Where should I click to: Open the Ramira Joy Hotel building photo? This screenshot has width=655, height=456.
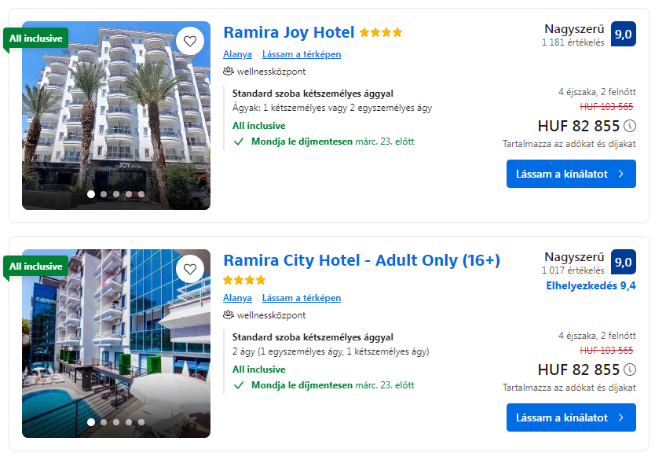coord(116,118)
